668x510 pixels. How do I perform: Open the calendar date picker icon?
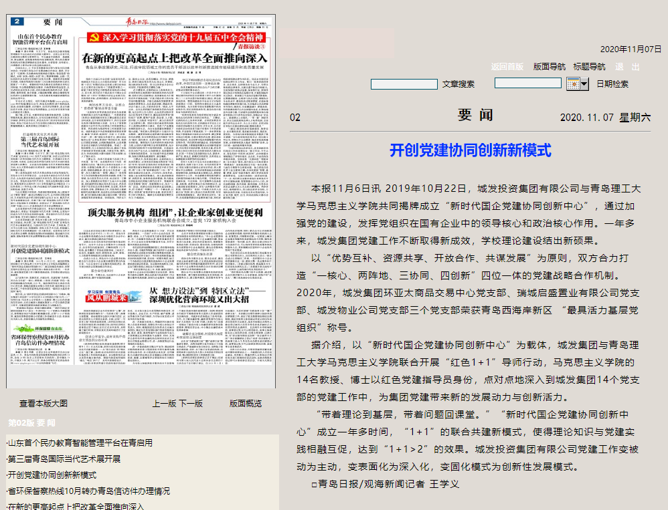pyautogui.click(x=573, y=84)
